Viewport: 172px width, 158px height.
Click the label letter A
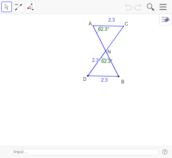pyautogui.click(x=90, y=24)
